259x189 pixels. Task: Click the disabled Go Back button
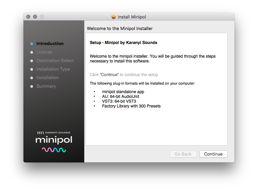pyautogui.click(x=183, y=154)
